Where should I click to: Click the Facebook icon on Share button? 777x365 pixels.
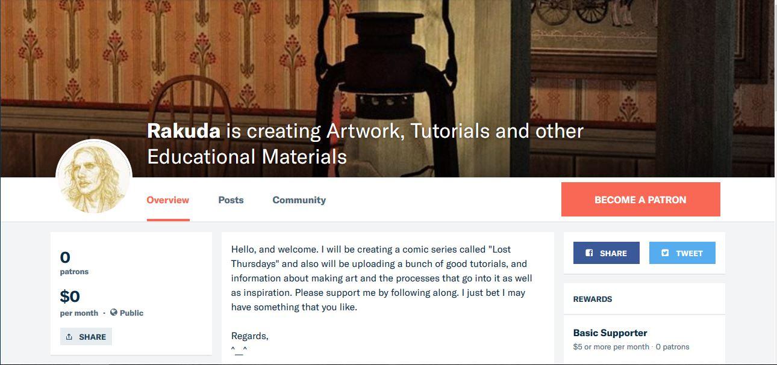pos(590,253)
